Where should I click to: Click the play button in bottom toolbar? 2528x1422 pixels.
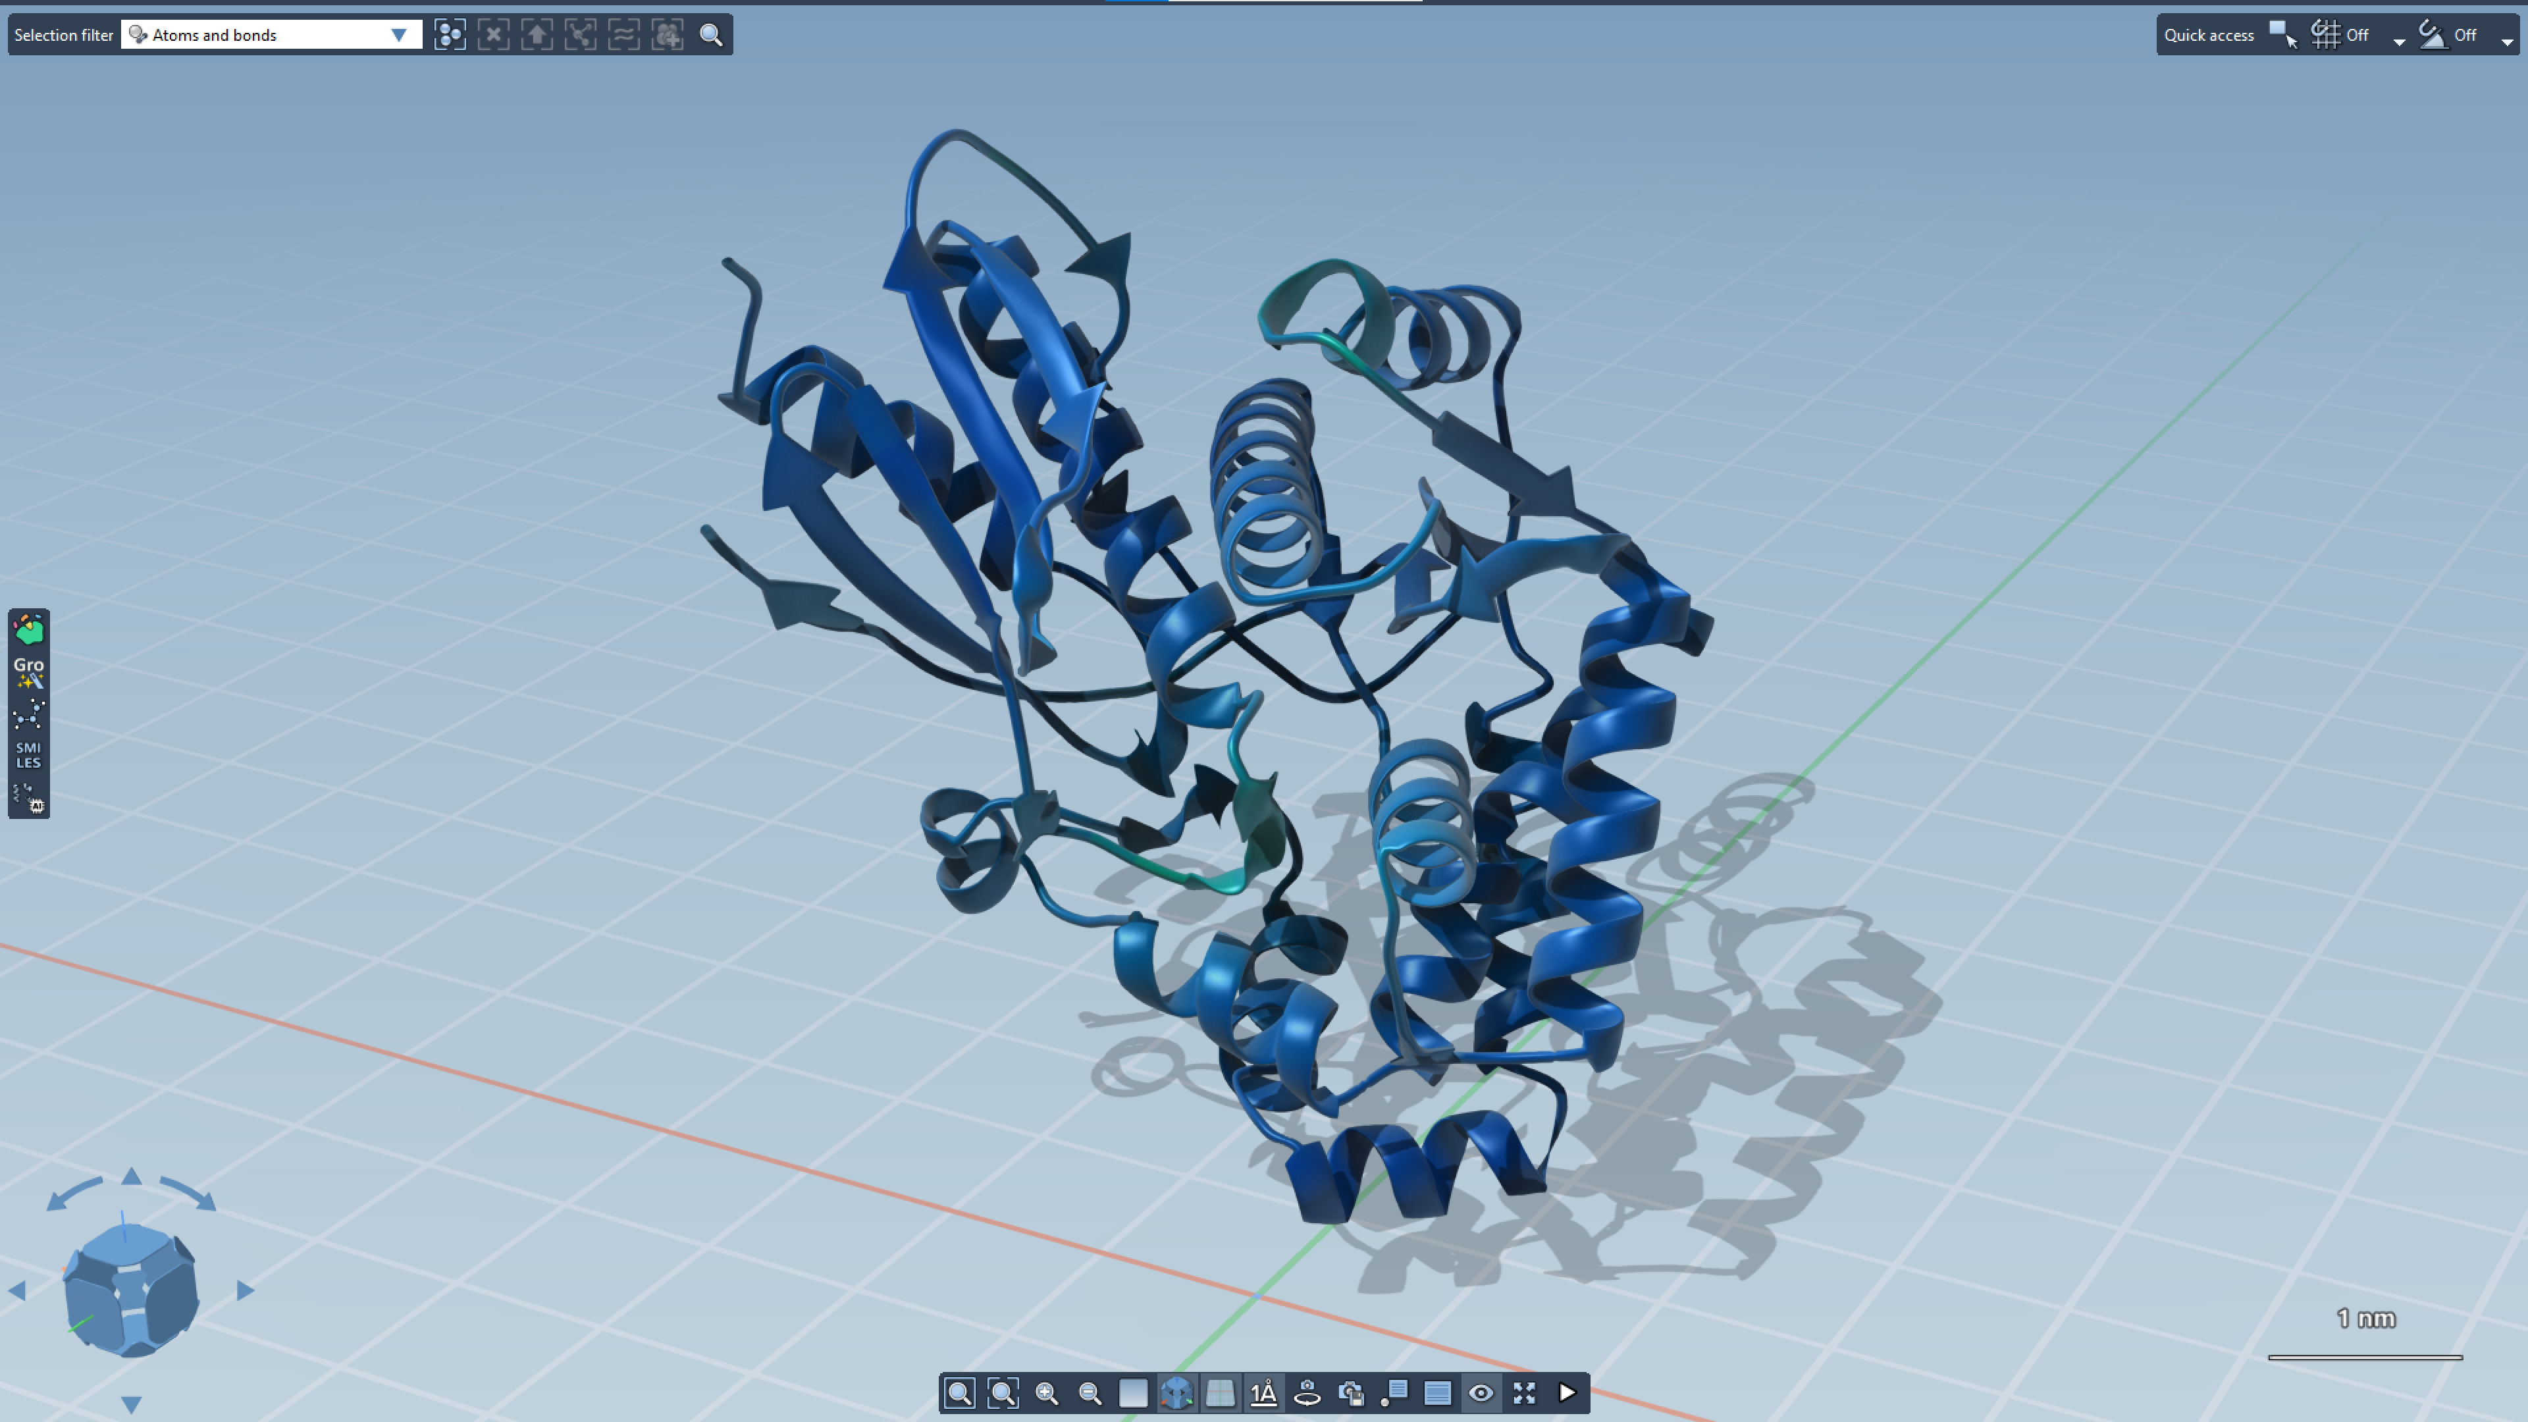click(1567, 1392)
